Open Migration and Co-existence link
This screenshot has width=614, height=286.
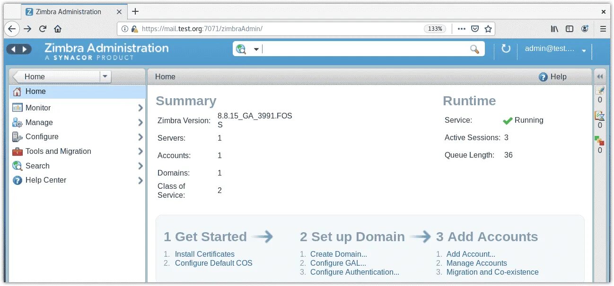point(492,272)
